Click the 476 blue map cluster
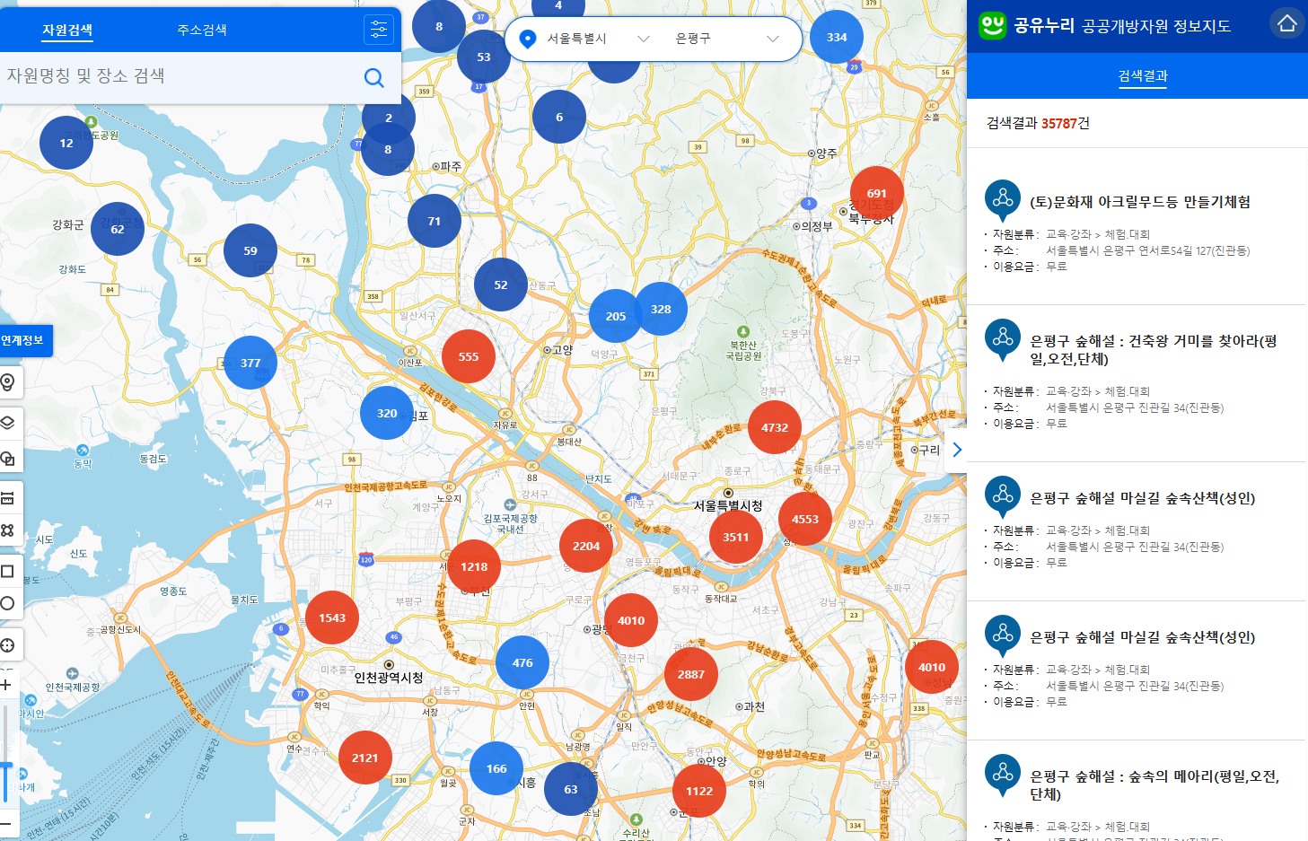The height and width of the screenshot is (841, 1308). (x=522, y=662)
